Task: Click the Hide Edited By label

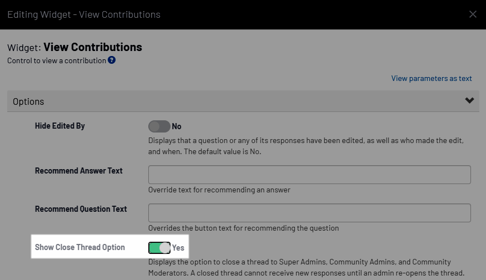Action: click(x=60, y=126)
